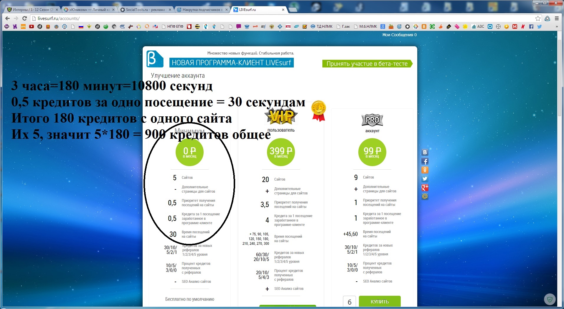Share page via Odnoklassniki side button
564x309 pixels.
click(425, 170)
